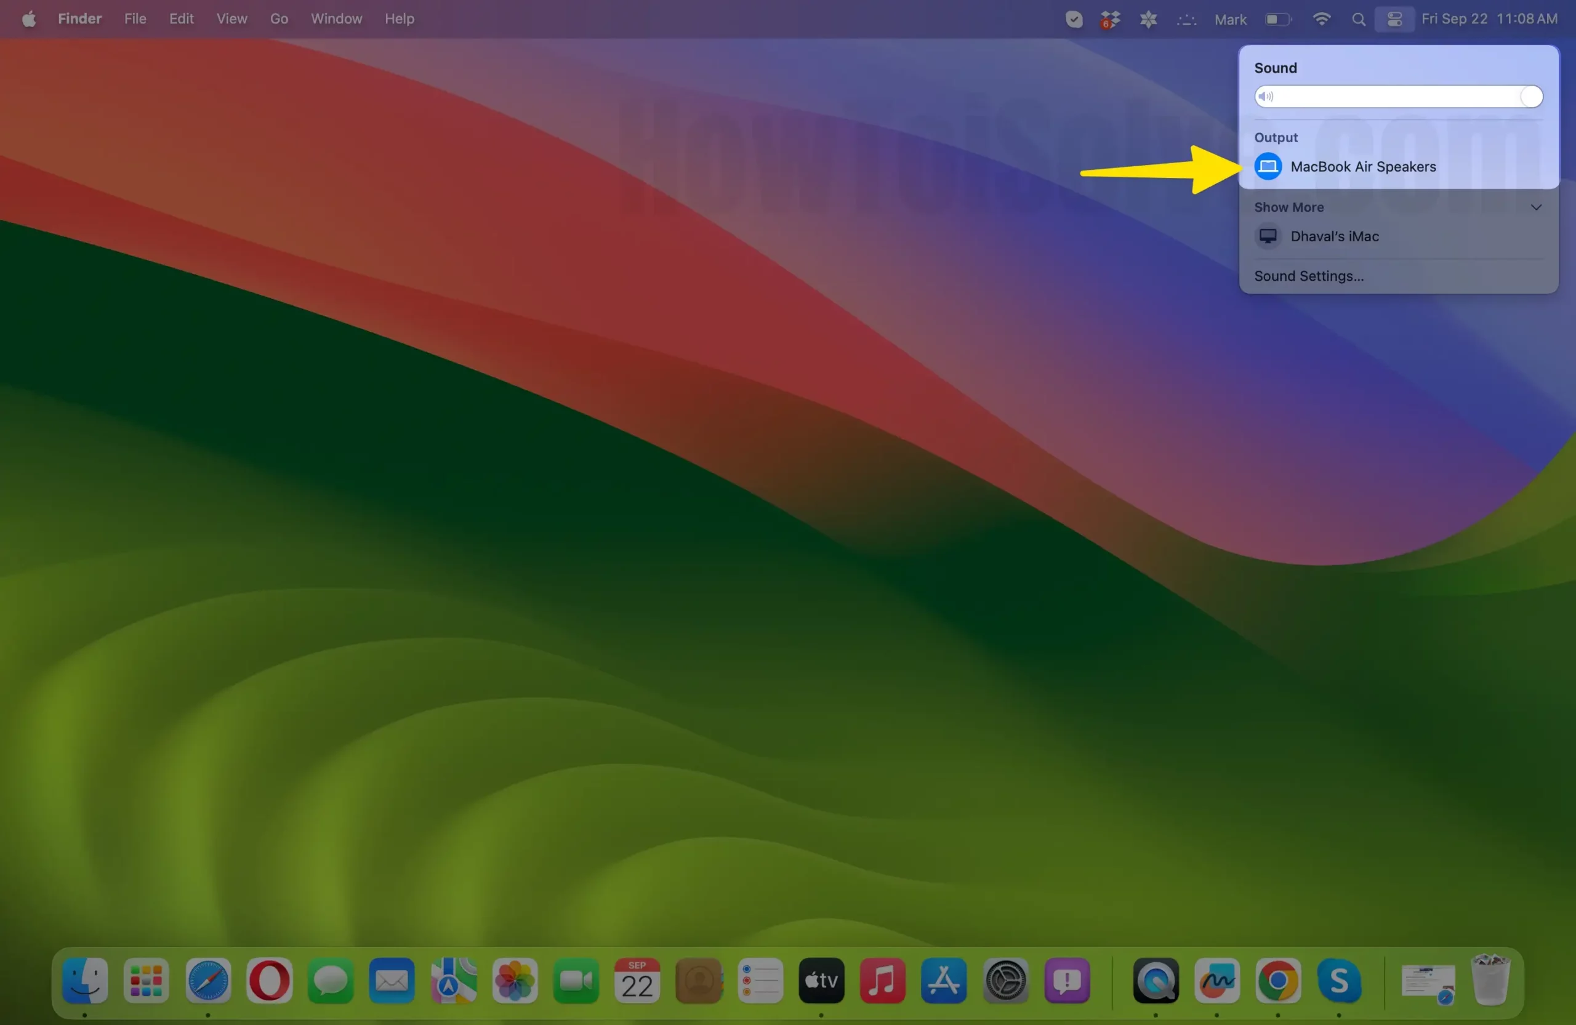1576x1025 pixels.
Task: Open the Go menu
Action: [x=279, y=18]
